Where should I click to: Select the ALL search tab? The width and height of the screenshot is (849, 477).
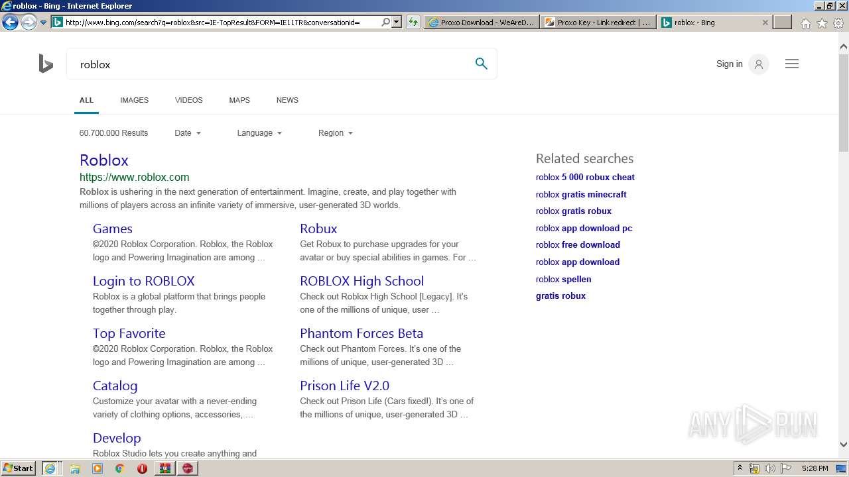(x=86, y=100)
